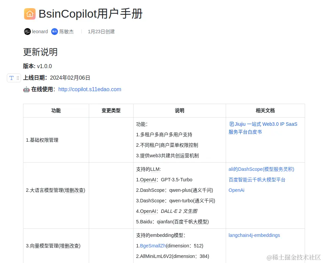
Task: Grab the block drag handle dots
Action: [18, 78]
